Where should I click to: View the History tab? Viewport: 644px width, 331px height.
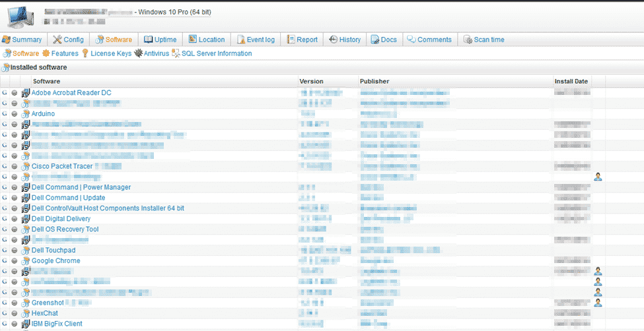pyautogui.click(x=344, y=40)
